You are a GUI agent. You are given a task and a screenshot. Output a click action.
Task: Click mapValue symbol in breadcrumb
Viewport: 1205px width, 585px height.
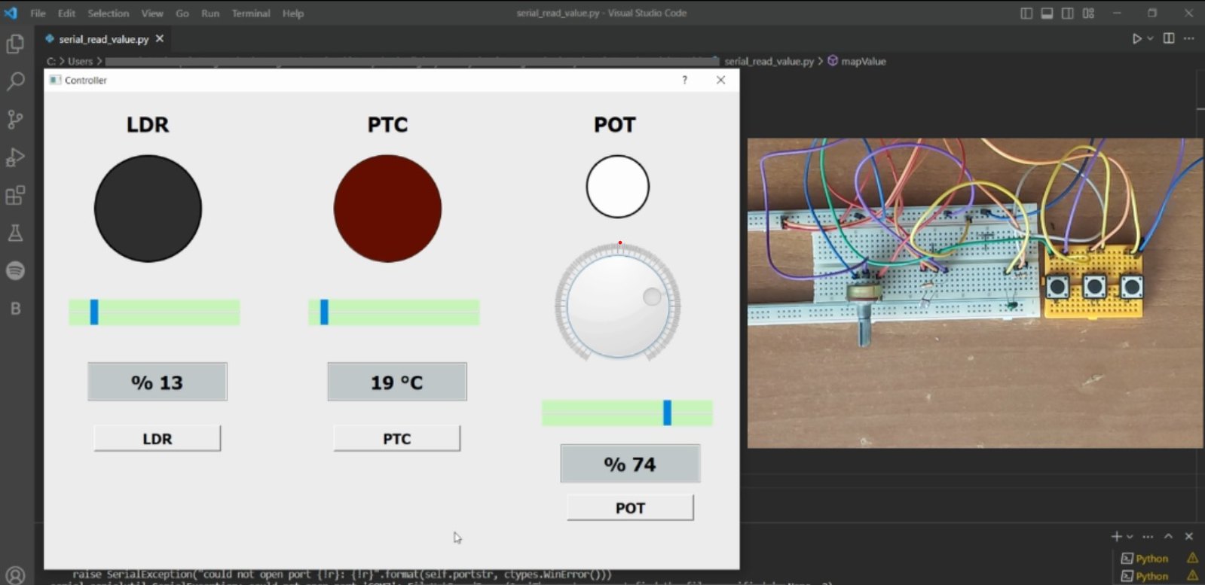click(x=864, y=61)
